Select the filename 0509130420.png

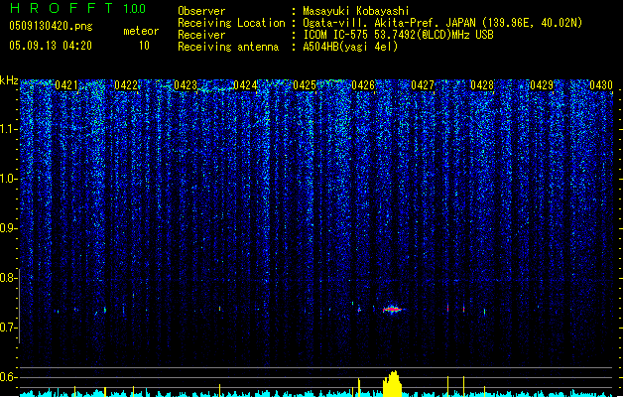51,27
